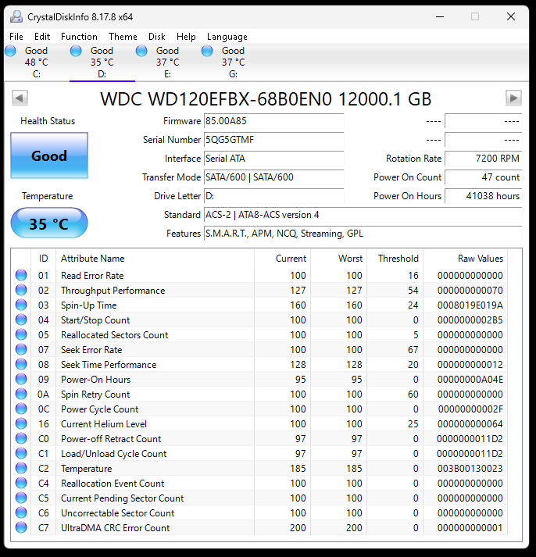536x557 pixels.
Task: Click status orb for Seek Error Rate
Action: click(21, 349)
